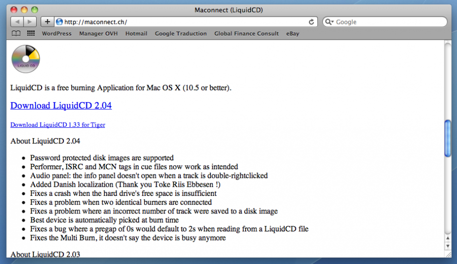The image size is (457, 264).
Task: Click the scrollbar up arrow
Action: 447,238
